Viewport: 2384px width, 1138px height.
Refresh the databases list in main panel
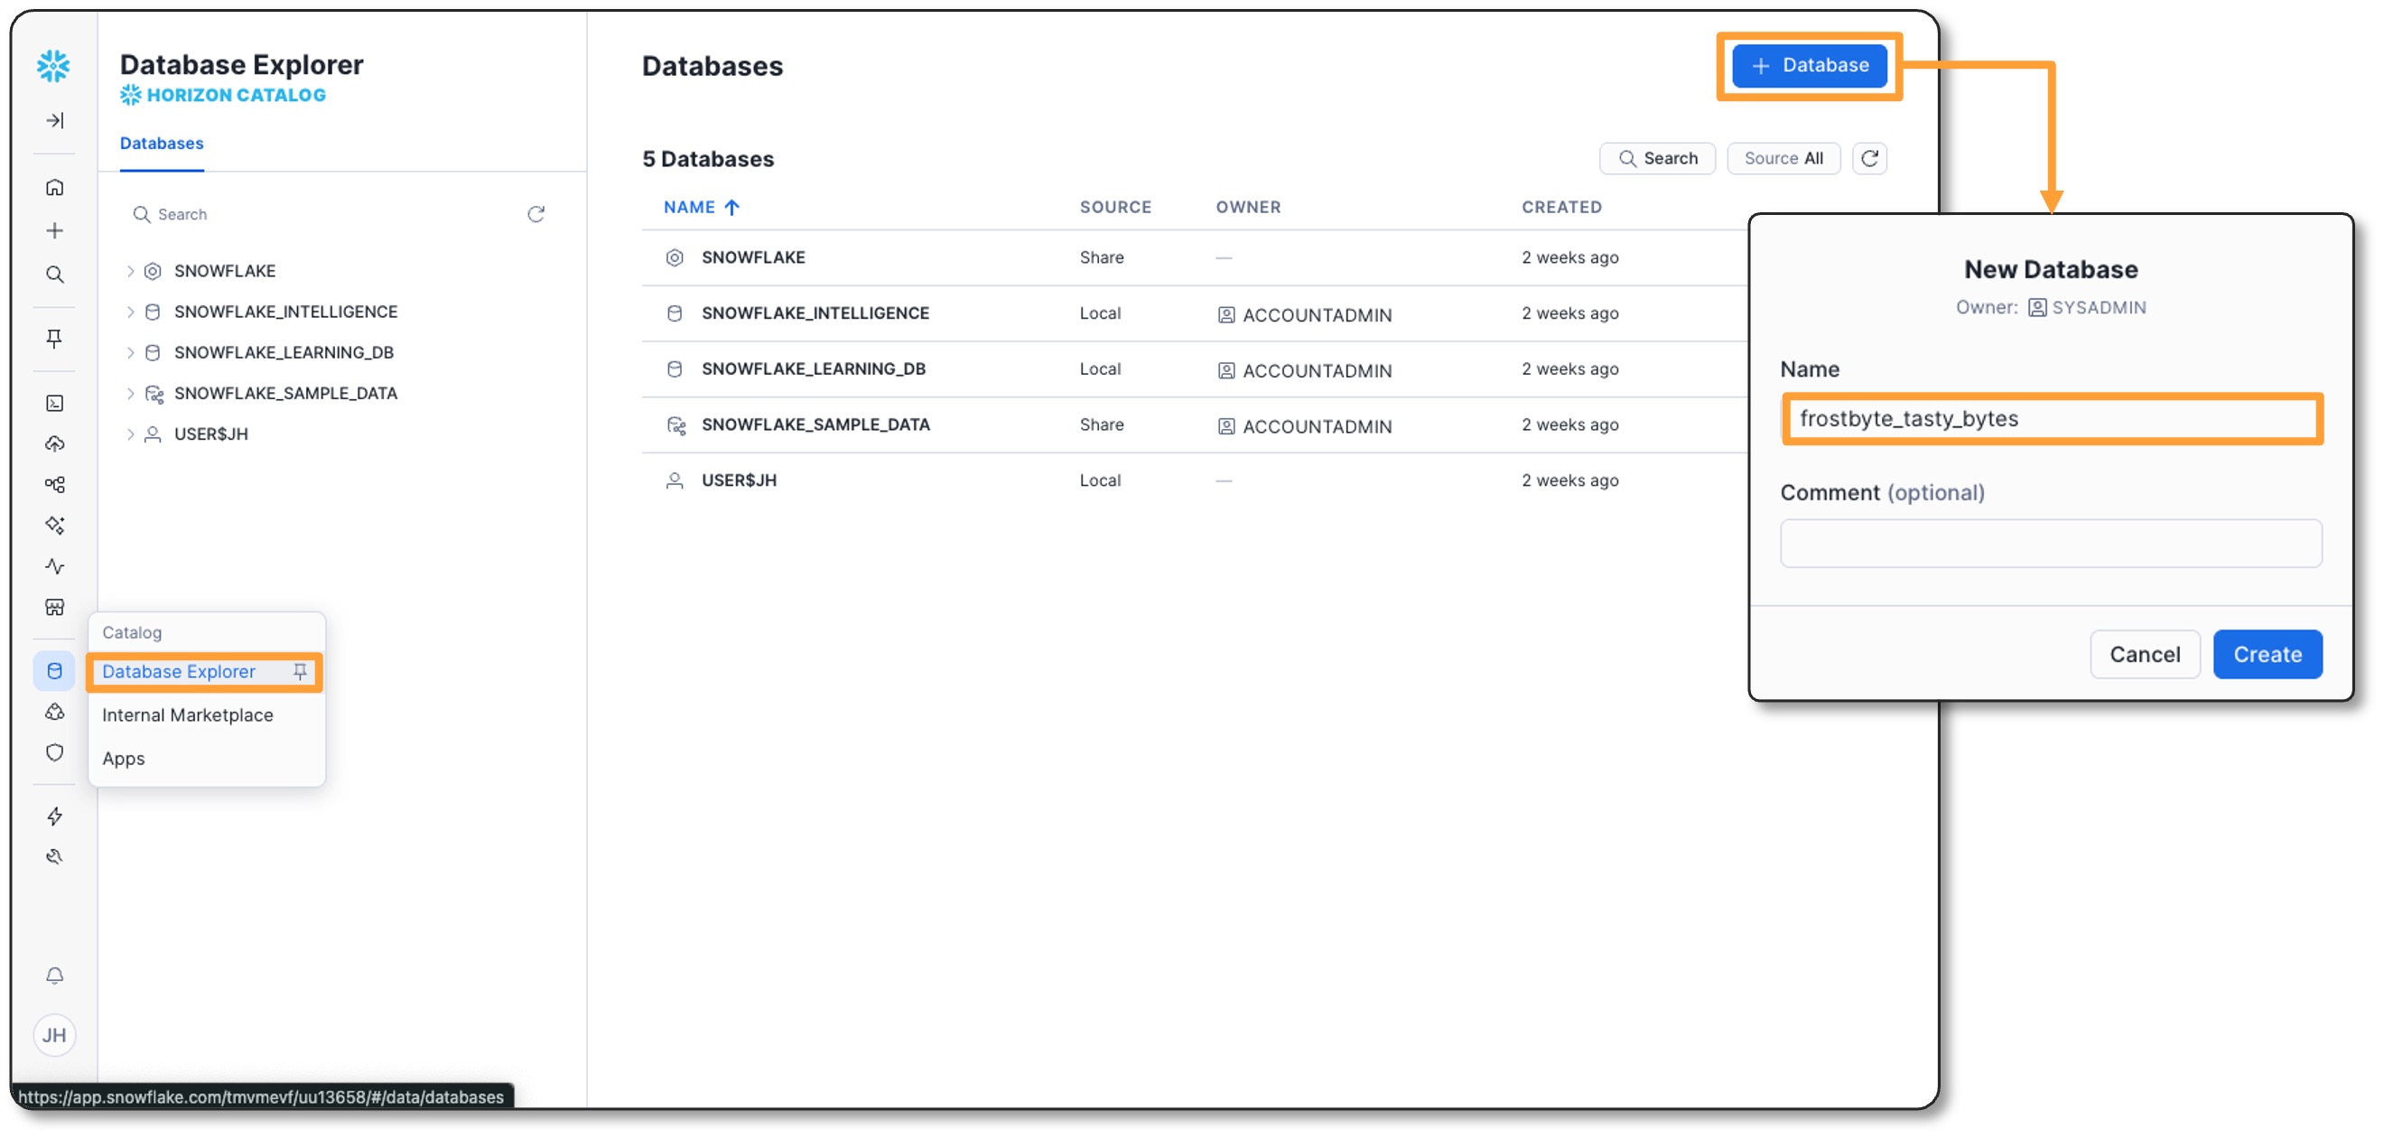click(1868, 158)
